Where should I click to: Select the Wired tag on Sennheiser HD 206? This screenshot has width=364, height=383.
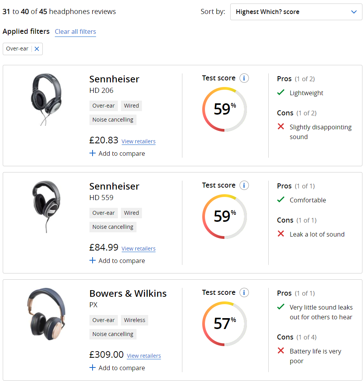pos(131,106)
